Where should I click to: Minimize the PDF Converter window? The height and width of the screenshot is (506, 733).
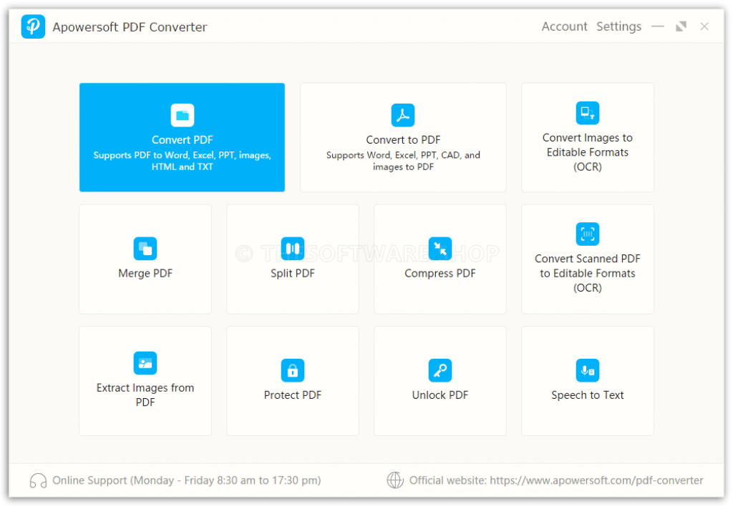tap(658, 26)
